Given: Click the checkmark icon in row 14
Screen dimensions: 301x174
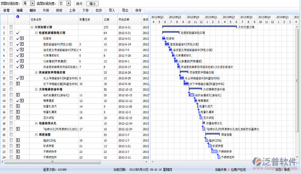Looking at the screenshot, I should [18, 101].
